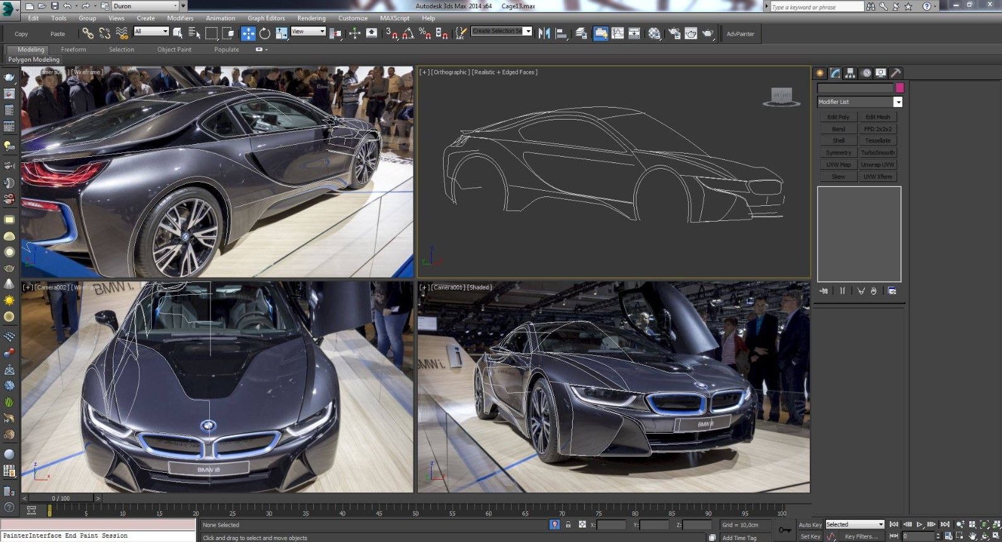Viewport: 1002px width, 542px height.
Task: Open Render Setup teapot icon
Action: [x=674, y=33]
